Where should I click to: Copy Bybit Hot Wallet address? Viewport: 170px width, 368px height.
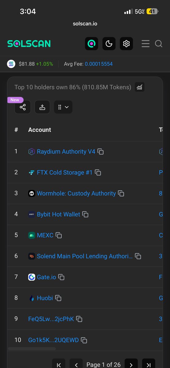[85, 214]
